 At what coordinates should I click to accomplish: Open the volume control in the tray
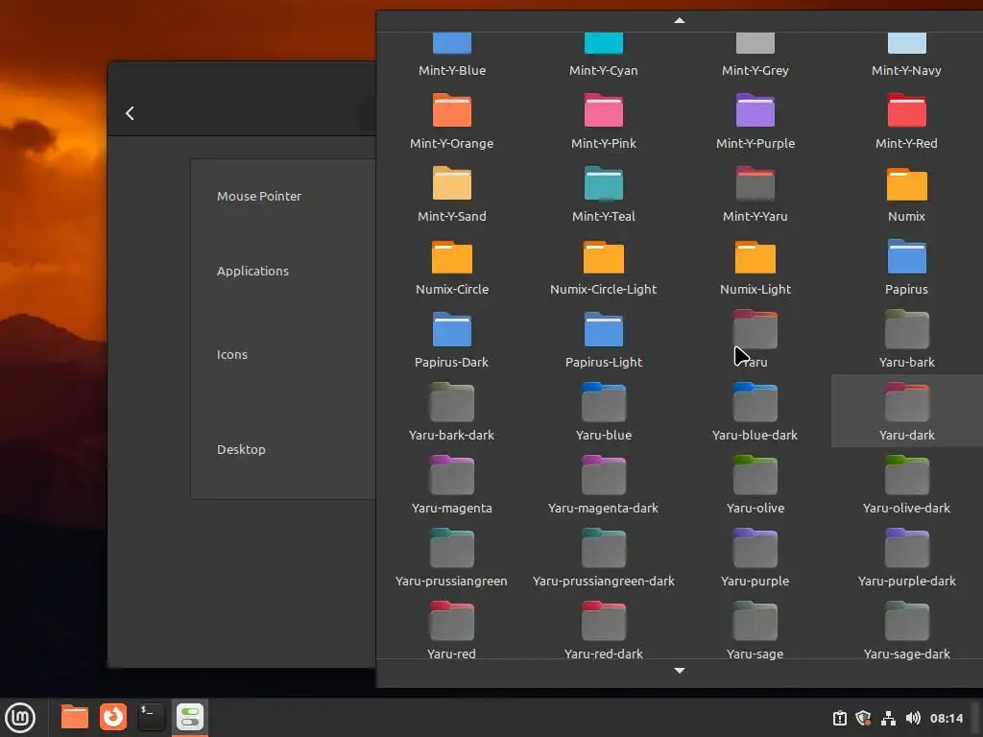coord(913,718)
